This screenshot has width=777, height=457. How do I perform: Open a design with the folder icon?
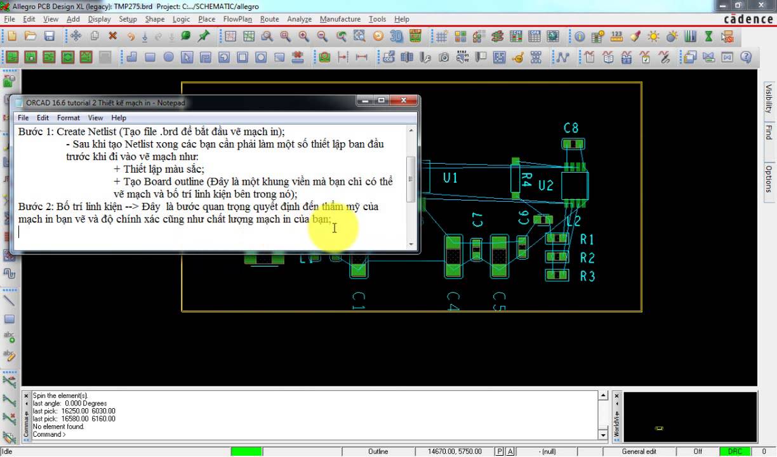pyautogui.click(x=30, y=36)
